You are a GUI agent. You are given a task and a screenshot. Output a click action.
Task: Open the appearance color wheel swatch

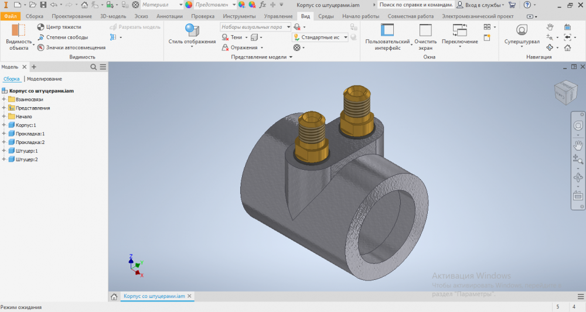click(189, 4)
